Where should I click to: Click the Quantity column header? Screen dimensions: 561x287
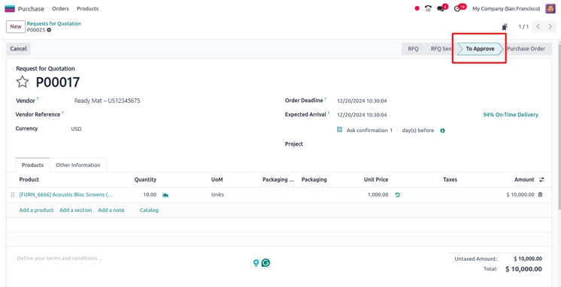[145, 180]
